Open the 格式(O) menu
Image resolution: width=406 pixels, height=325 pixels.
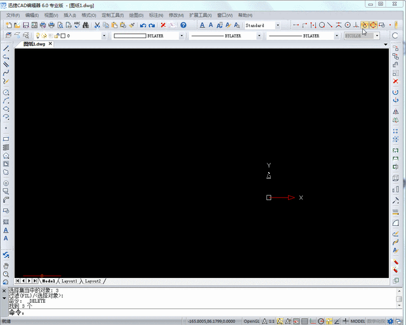[x=89, y=15]
